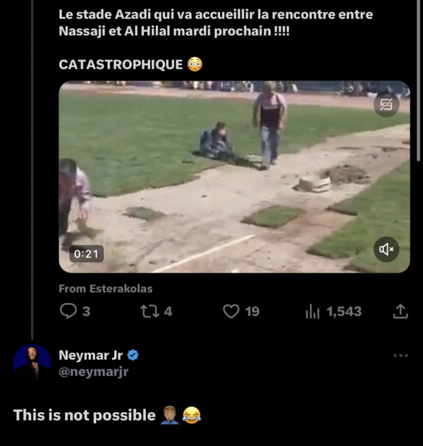Open the 'From Esterakolas' source link
This screenshot has width=423, height=446.
pyautogui.click(x=105, y=289)
